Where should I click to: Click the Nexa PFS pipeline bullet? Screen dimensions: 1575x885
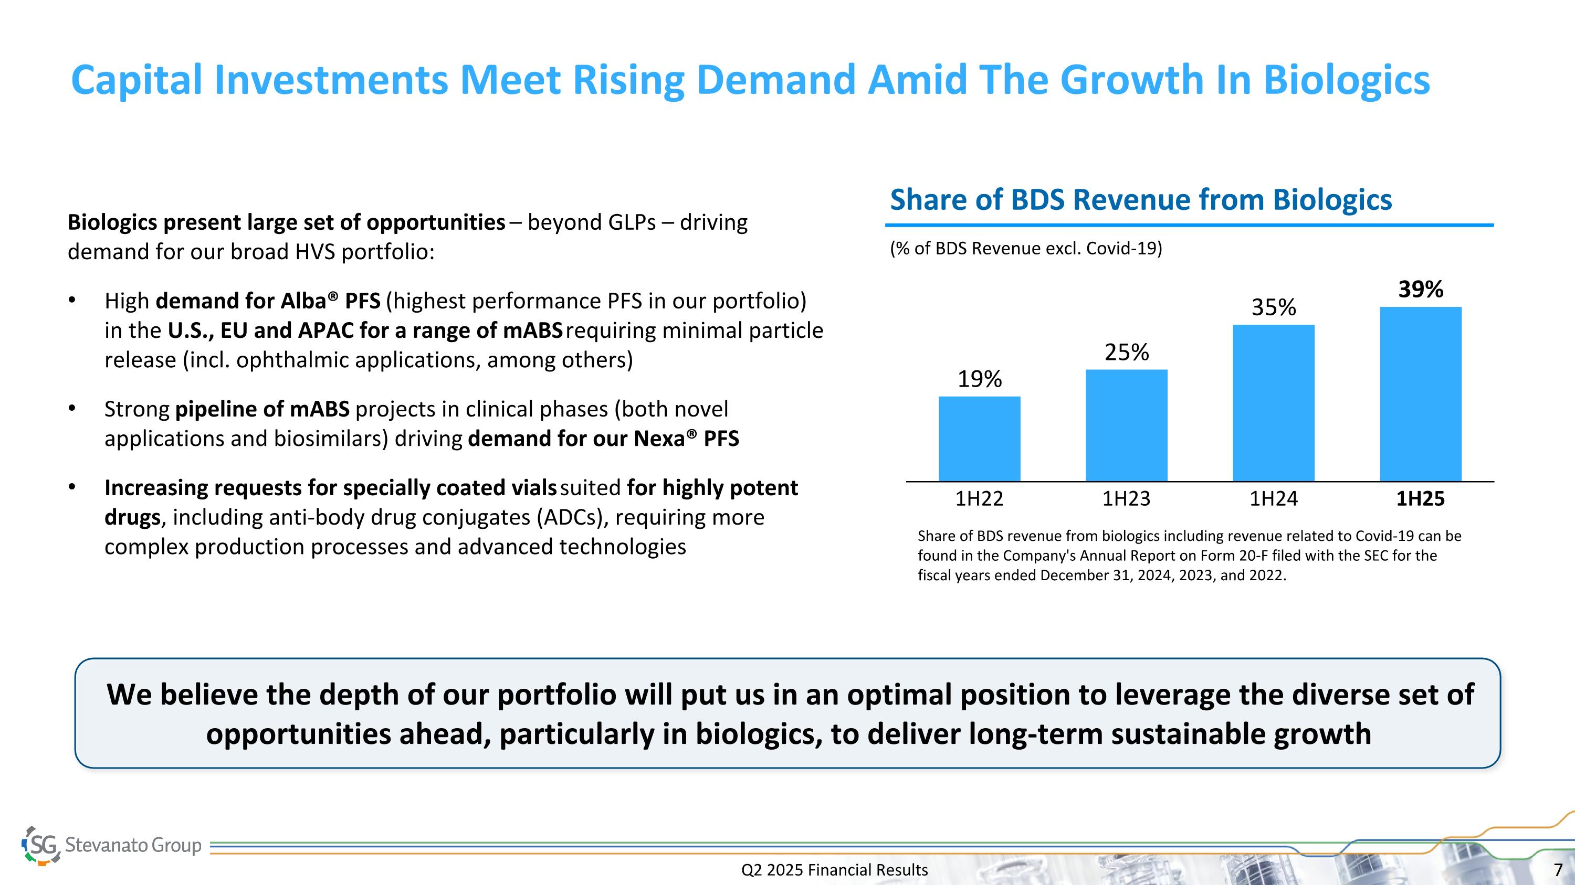coord(421,424)
